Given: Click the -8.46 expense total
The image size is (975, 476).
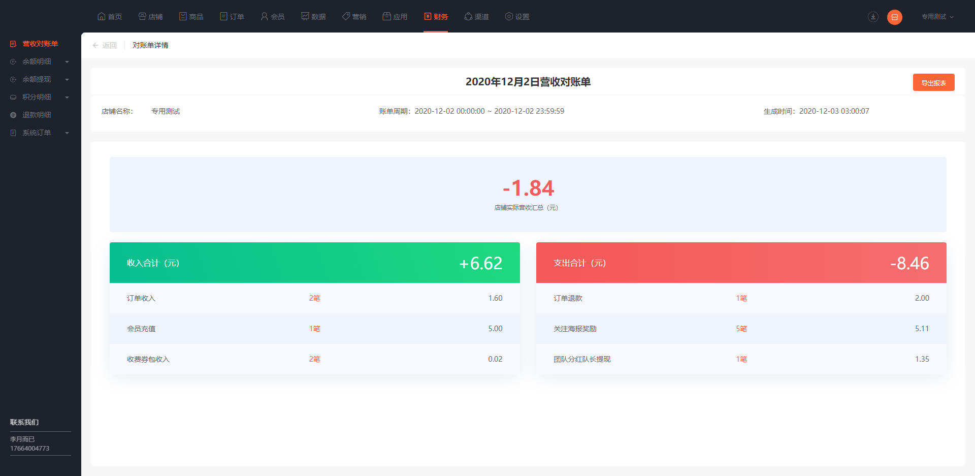Looking at the screenshot, I should (909, 263).
